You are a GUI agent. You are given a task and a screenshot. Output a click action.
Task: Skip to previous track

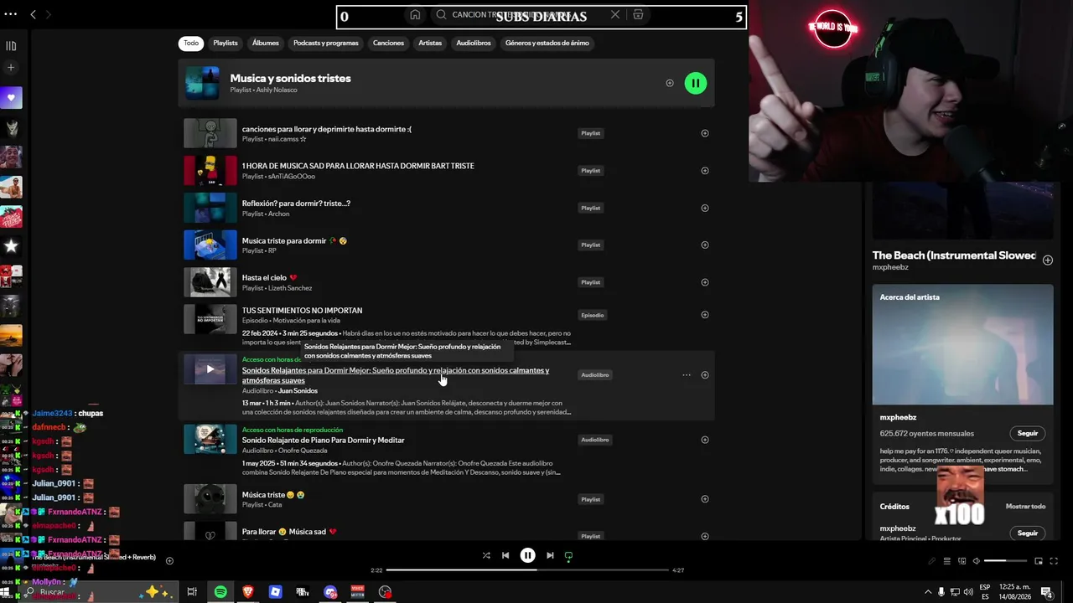[505, 555]
